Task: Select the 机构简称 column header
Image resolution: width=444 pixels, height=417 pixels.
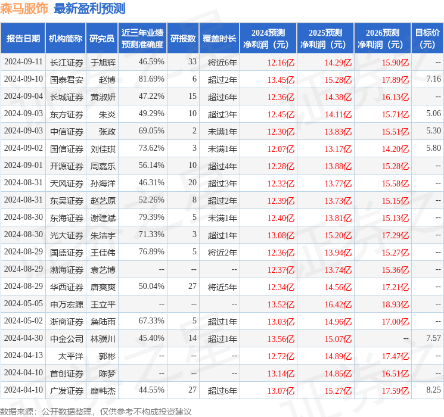Action: point(66,39)
